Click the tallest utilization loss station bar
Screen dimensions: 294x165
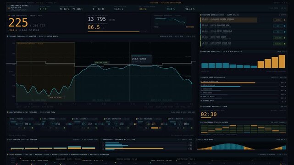coord(74,148)
